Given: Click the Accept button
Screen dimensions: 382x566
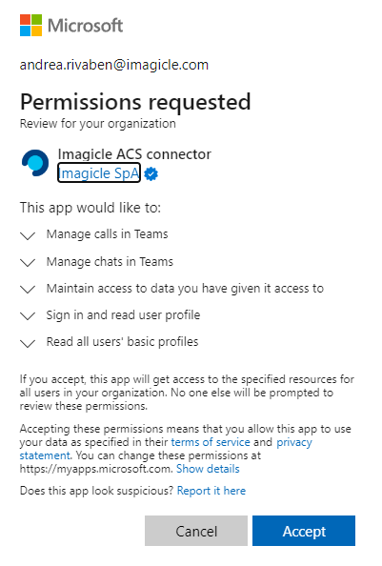Looking at the screenshot, I should [x=304, y=531].
